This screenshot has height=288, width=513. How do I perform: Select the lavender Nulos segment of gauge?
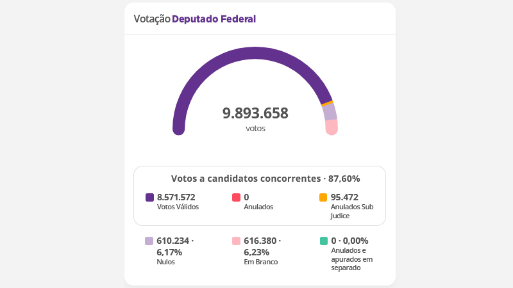pos(330,111)
